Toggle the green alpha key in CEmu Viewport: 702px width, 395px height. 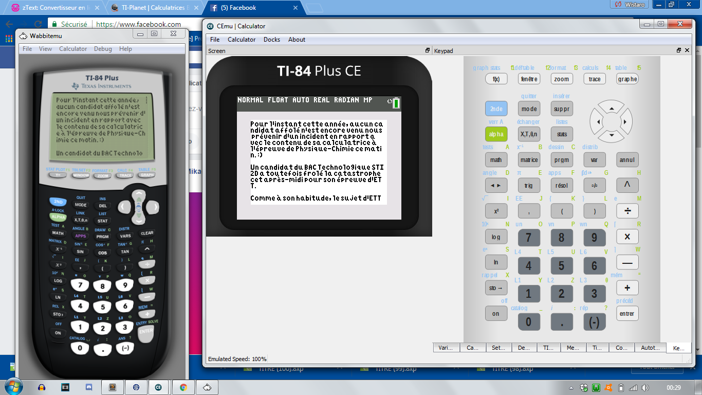496,134
